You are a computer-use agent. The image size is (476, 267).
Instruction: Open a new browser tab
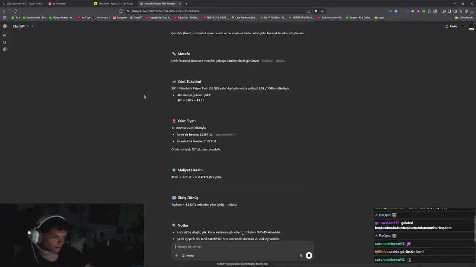tap(187, 4)
